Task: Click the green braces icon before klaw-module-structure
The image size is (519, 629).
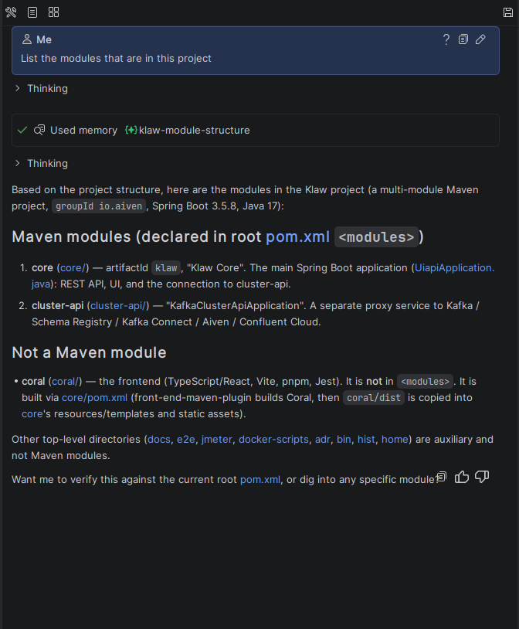Action: [x=131, y=130]
